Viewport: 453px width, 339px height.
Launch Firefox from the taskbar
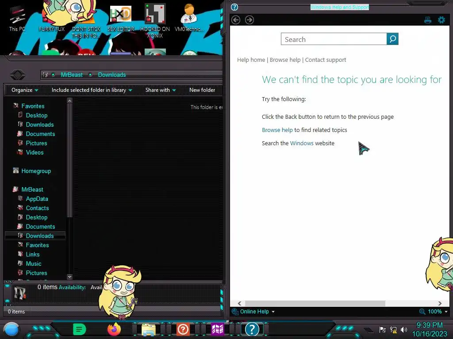pyautogui.click(x=114, y=329)
